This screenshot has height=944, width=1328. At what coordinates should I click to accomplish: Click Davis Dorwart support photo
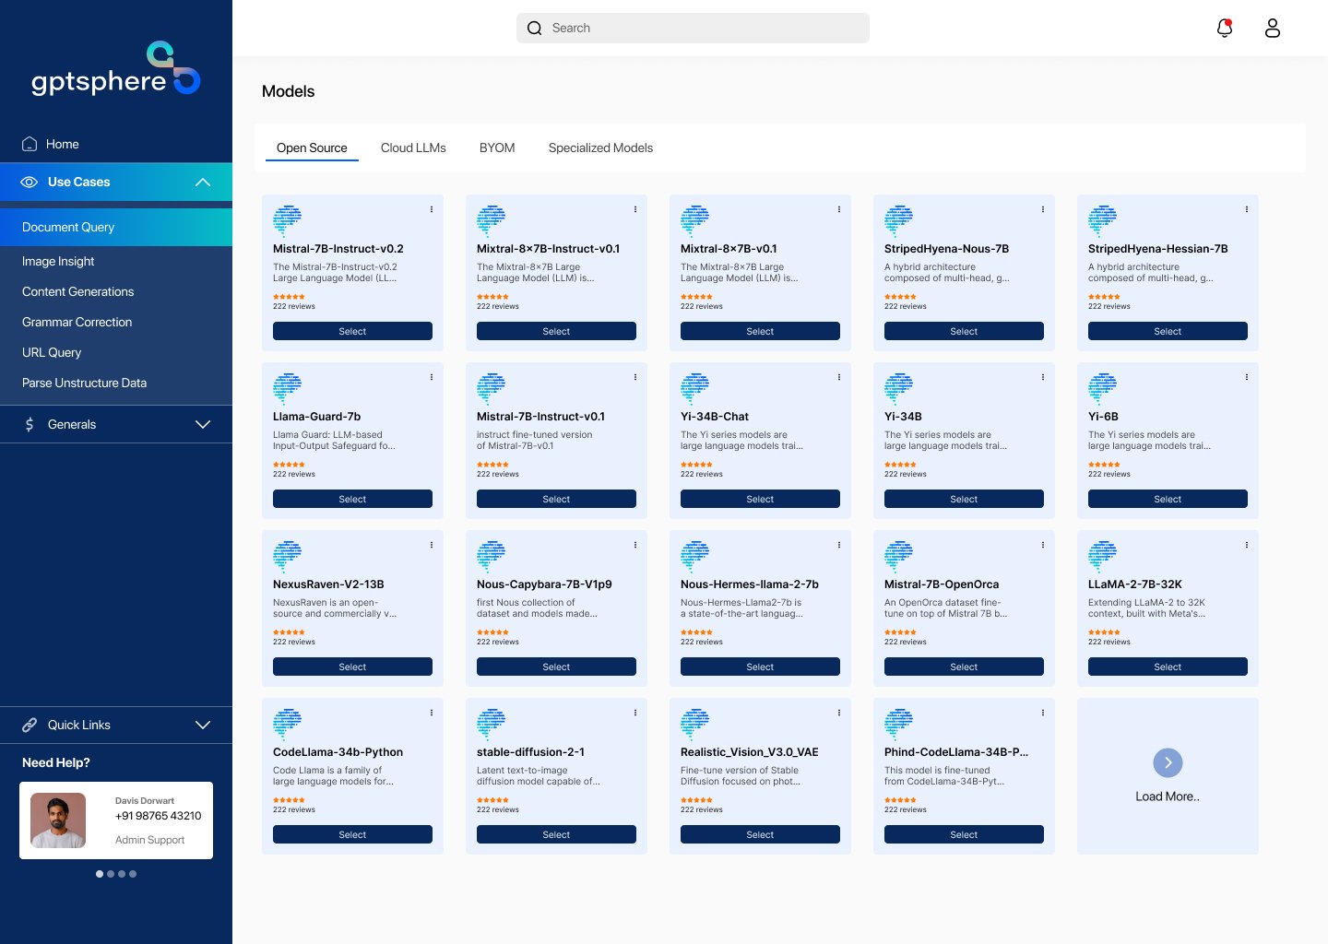coord(58,820)
